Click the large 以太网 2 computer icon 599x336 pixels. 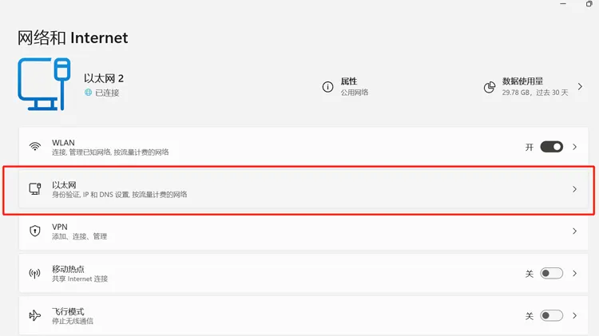44,84
